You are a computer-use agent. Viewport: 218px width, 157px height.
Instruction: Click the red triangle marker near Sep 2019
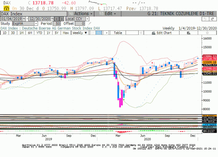(67, 70)
